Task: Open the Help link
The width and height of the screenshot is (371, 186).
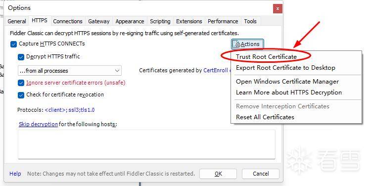Action: point(15,174)
